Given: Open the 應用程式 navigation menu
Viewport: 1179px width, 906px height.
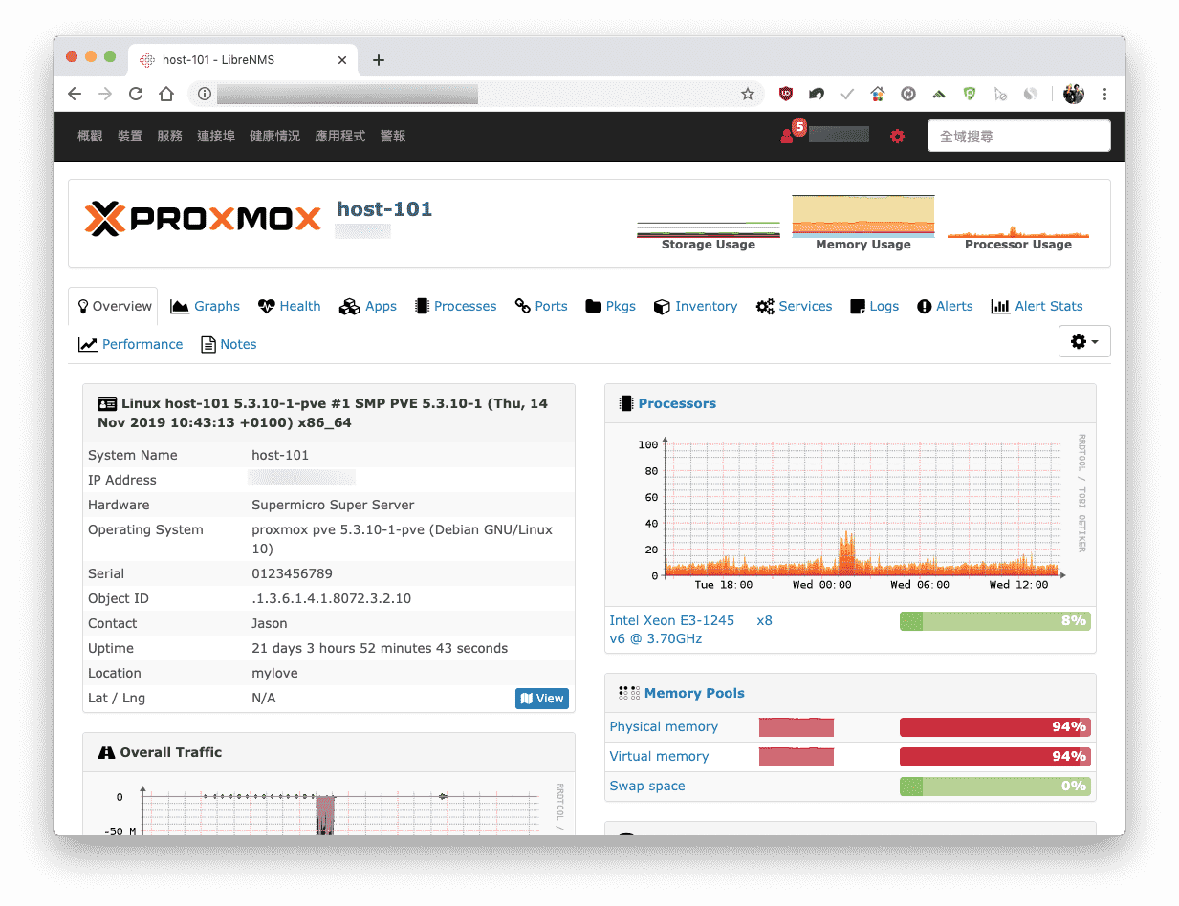Looking at the screenshot, I should pos(340,137).
